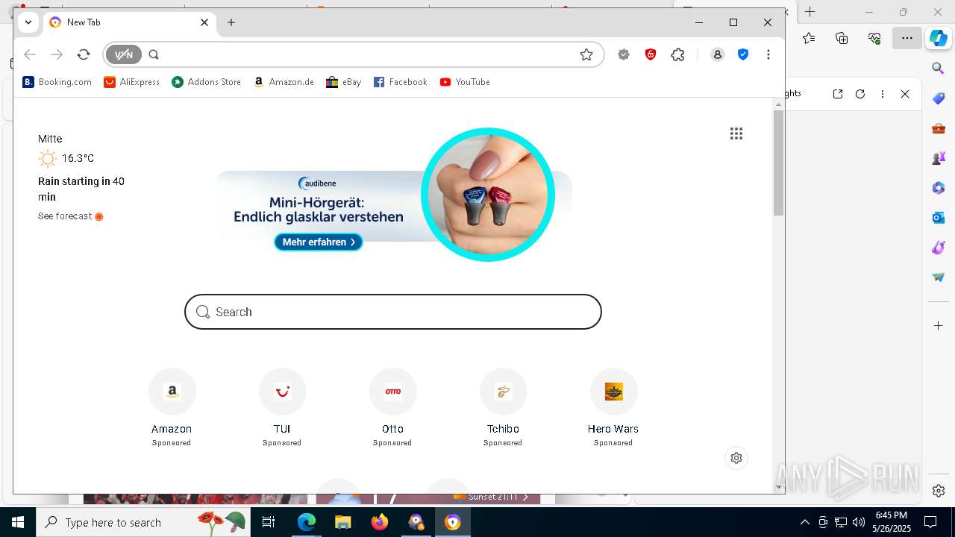The image size is (955, 537).
Task: Open the Amazon sponsored shortcut
Action: click(x=172, y=407)
